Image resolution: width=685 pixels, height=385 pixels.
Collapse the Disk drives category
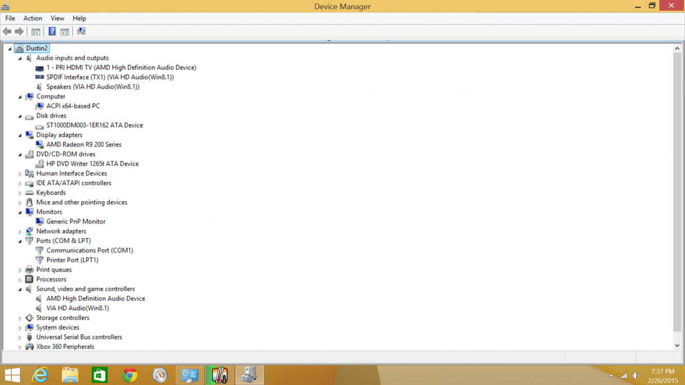pyautogui.click(x=20, y=116)
